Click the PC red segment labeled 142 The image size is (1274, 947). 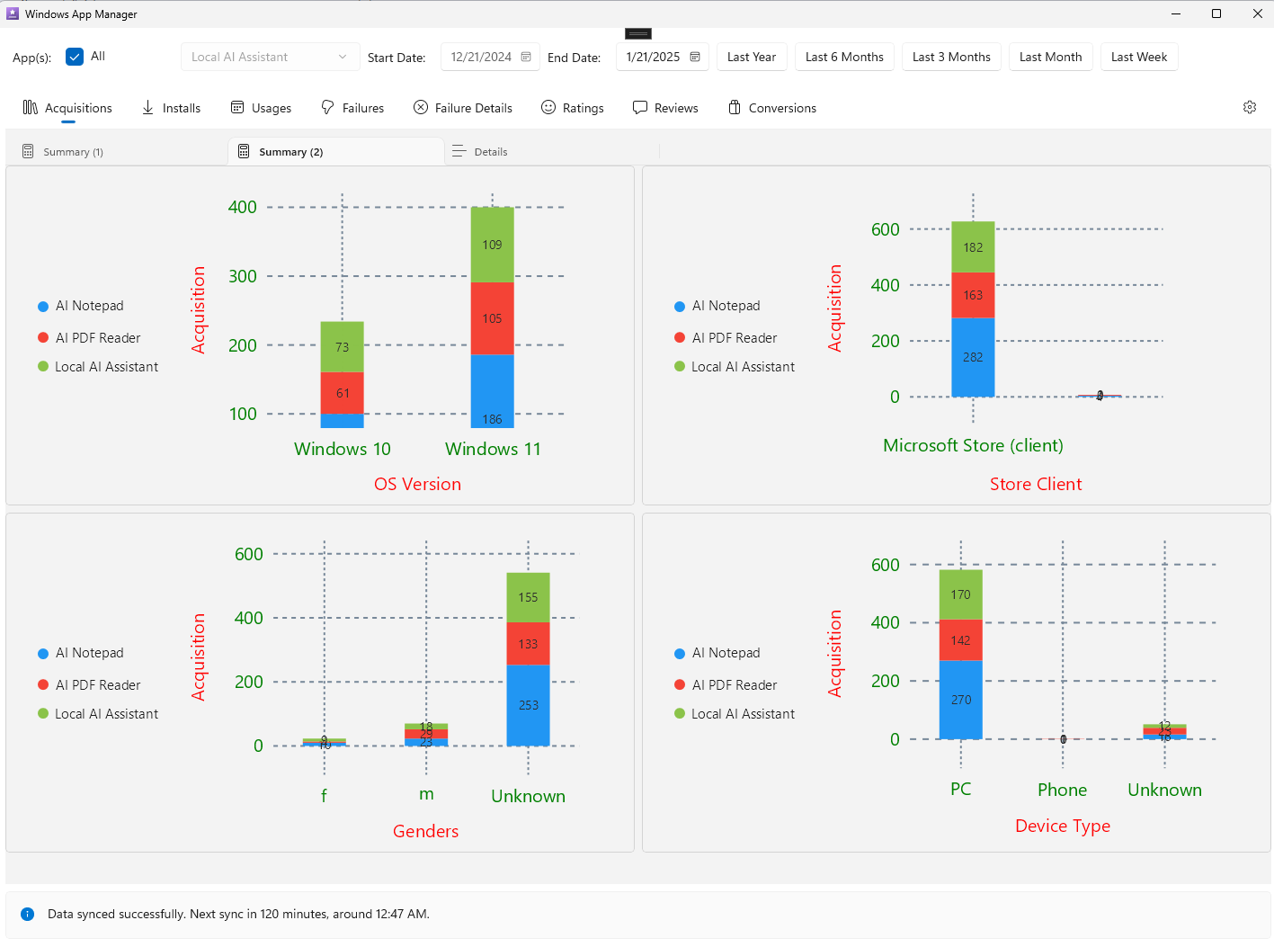[x=961, y=640]
